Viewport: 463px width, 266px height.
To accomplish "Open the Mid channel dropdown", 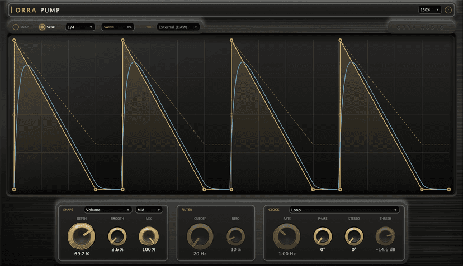I will [149, 210].
